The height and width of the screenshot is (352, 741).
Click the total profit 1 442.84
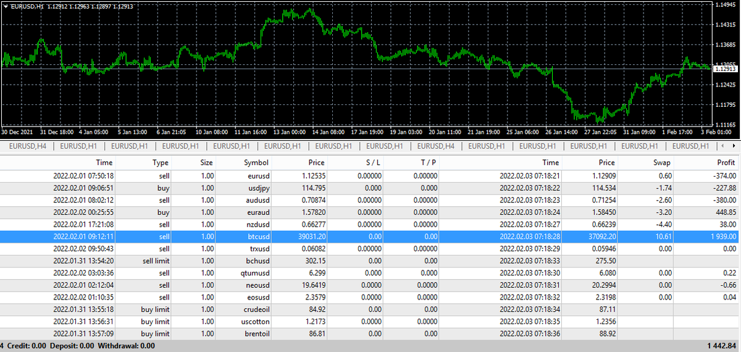pyautogui.click(x=722, y=345)
